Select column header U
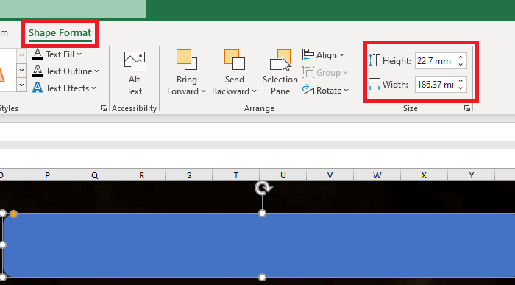Image resolution: width=515 pixels, height=285 pixels. pos(283,175)
